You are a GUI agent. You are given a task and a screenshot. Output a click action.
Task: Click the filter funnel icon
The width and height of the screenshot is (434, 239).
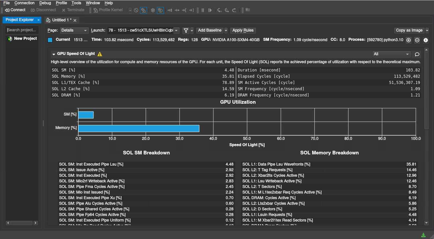(x=186, y=30)
